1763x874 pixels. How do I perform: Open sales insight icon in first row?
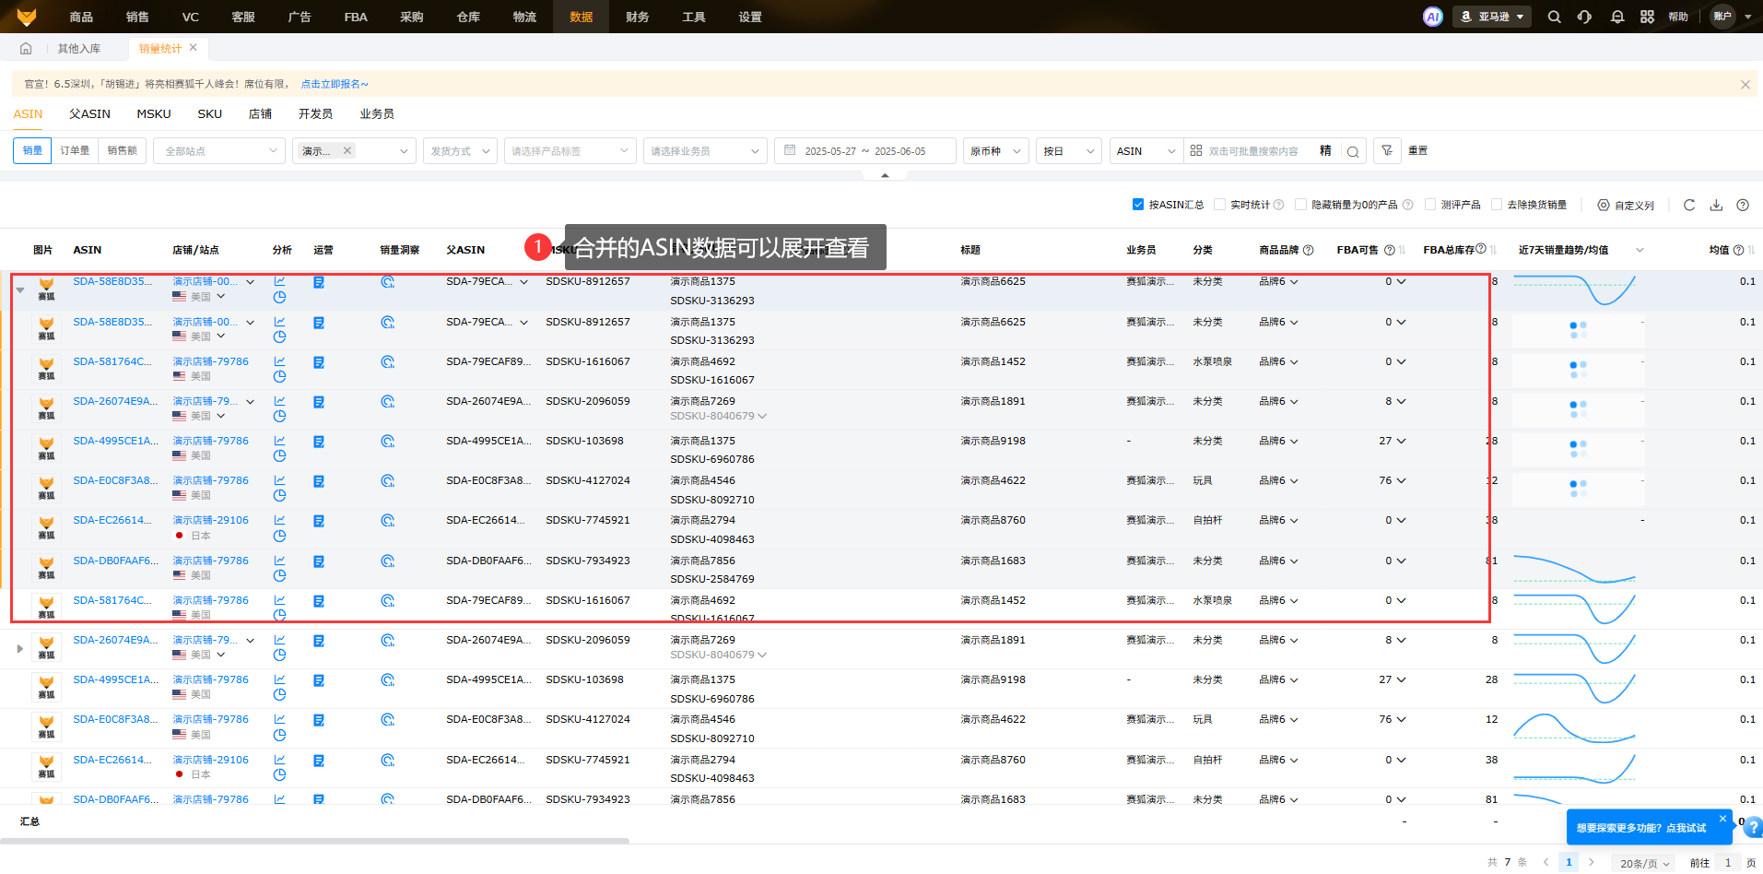387,282
